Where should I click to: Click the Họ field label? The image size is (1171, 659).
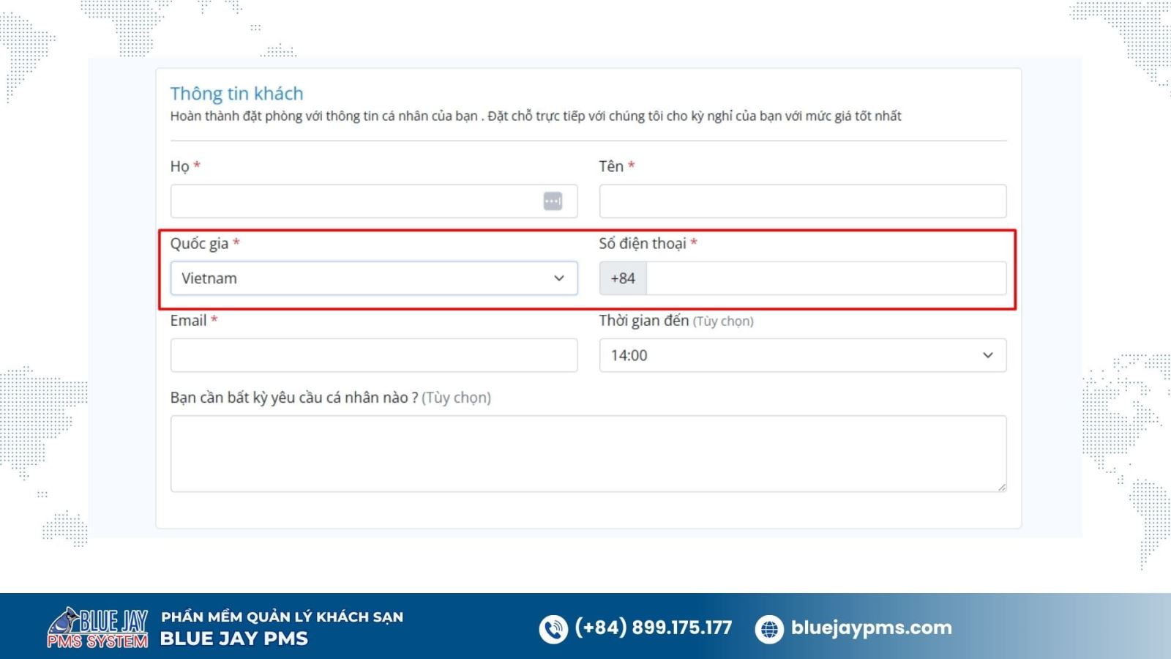coord(179,167)
